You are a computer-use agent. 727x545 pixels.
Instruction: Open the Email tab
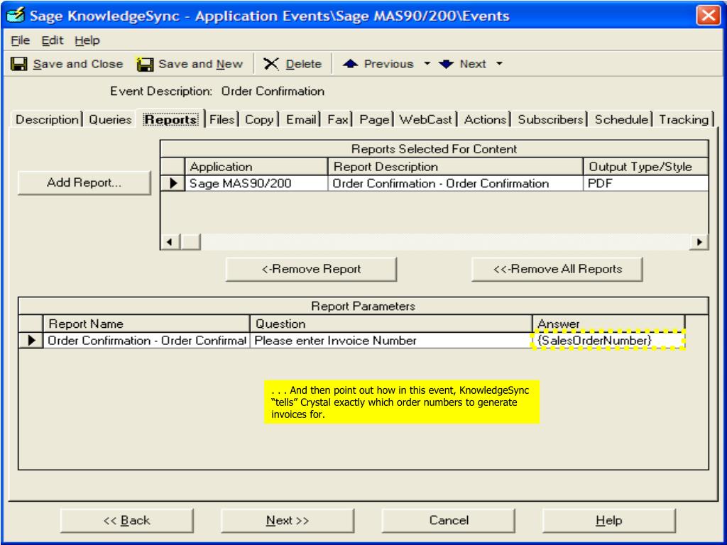(x=301, y=119)
